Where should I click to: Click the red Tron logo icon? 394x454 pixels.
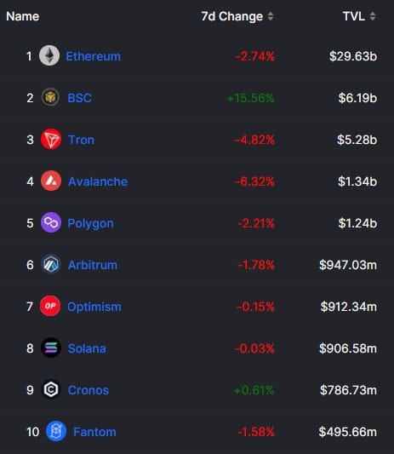point(51,140)
